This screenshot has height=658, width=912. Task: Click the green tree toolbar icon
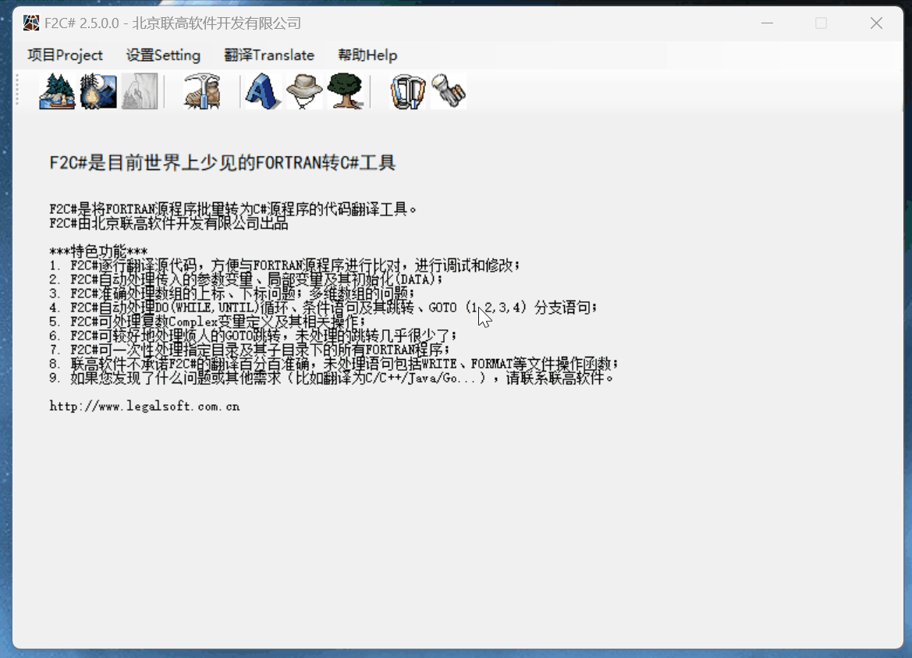346,91
